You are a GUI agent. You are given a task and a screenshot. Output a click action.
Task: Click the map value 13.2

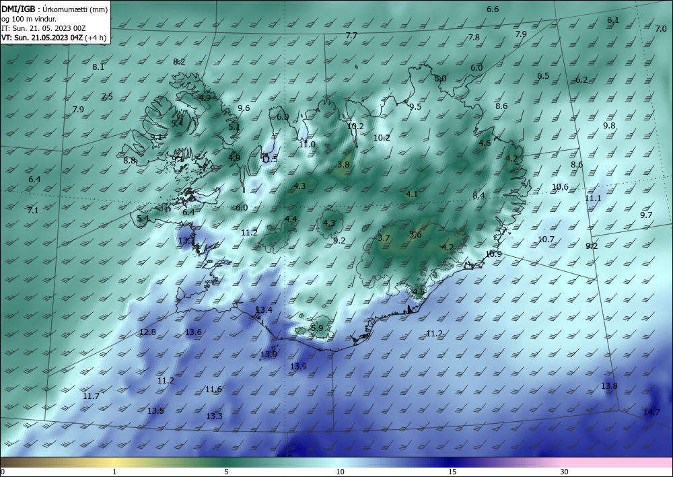click(x=186, y=241)
